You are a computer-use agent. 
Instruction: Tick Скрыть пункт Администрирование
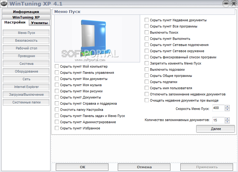click(57, 122)
